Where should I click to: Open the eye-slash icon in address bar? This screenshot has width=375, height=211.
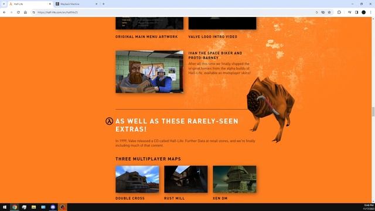click(323, 12)
